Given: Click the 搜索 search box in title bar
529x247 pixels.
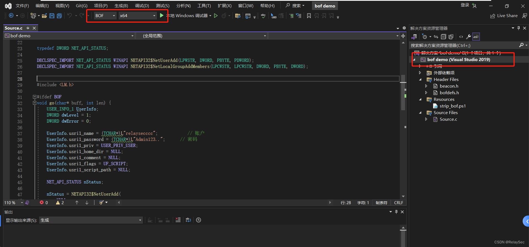Looking at the screenshot, I should click(295, 6).
